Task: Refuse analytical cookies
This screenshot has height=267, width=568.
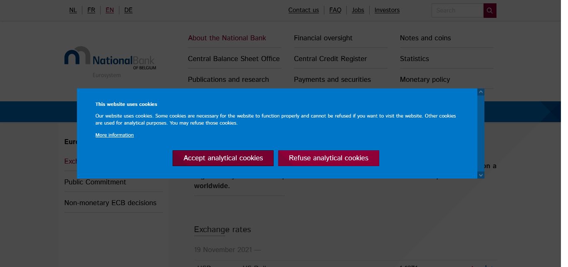Action: (x=328, y=158)
